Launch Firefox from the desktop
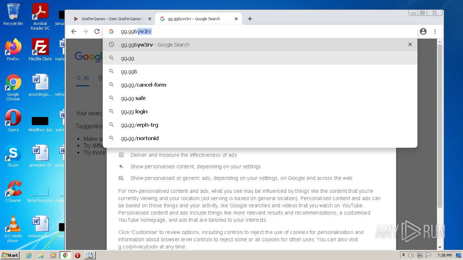 [13, 49]
